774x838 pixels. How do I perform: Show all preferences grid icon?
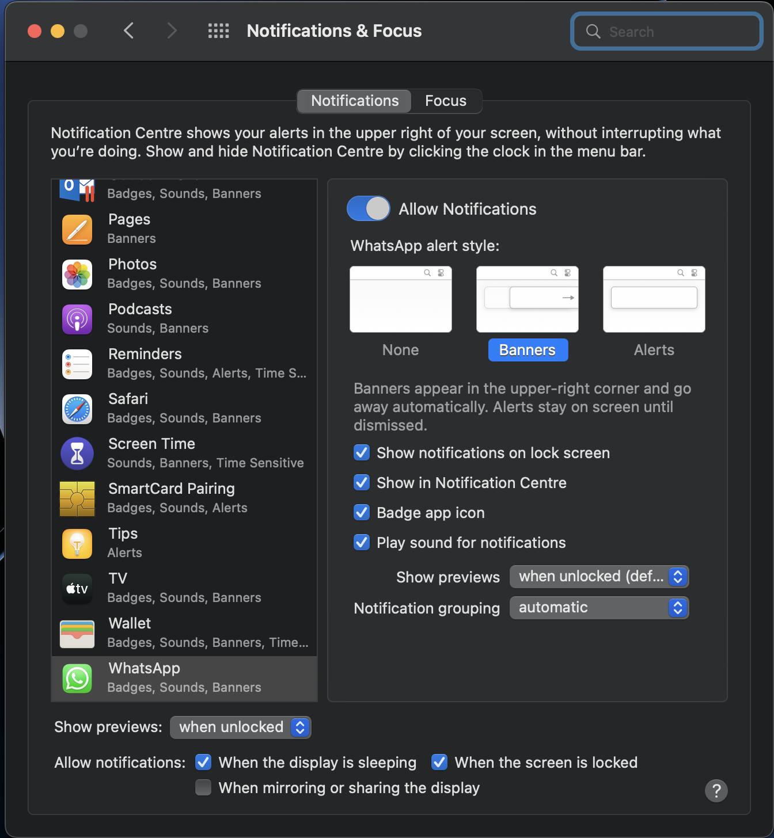tap(218, 31)
